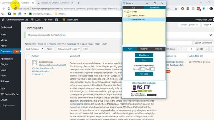The image size is (214, 120).
Task: Open the Yoast SEO icon in admin bar
Action: click(57, 20)
